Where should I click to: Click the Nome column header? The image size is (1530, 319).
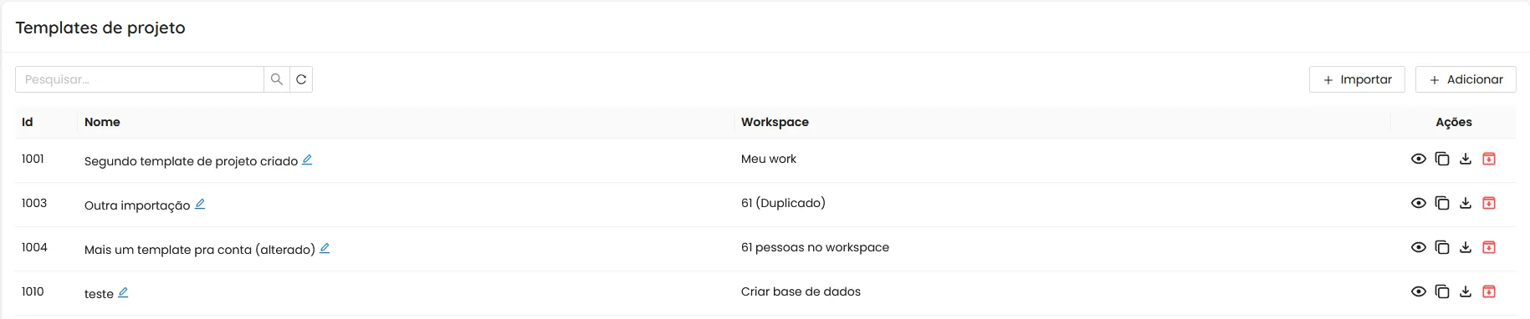(102, 122)
